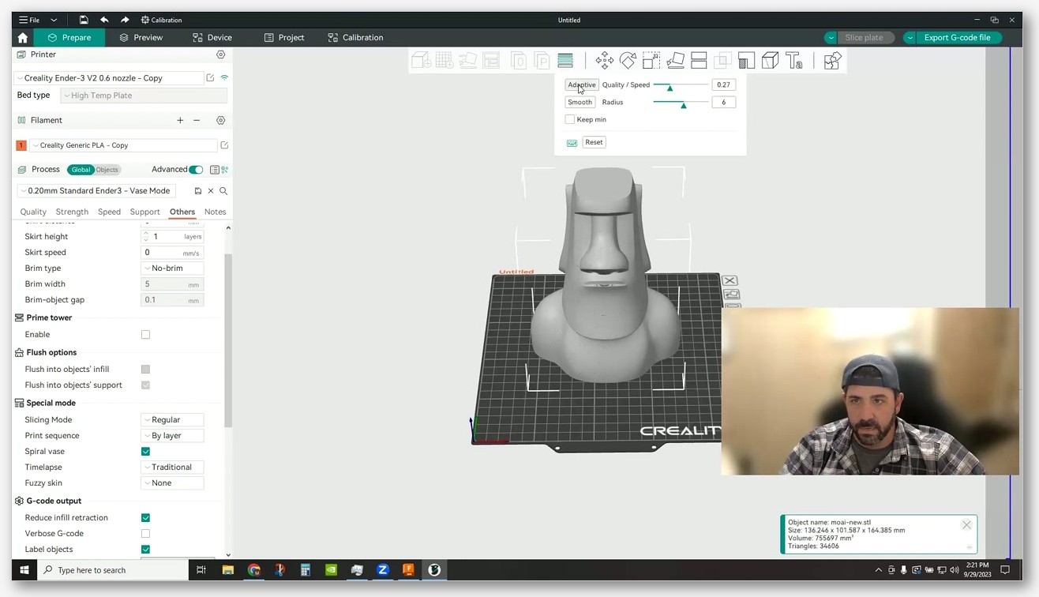The width and height of the screenshot is (1039, 597).
Task: Edit the Creality Generic PLA preset
Action: (224, 145)
